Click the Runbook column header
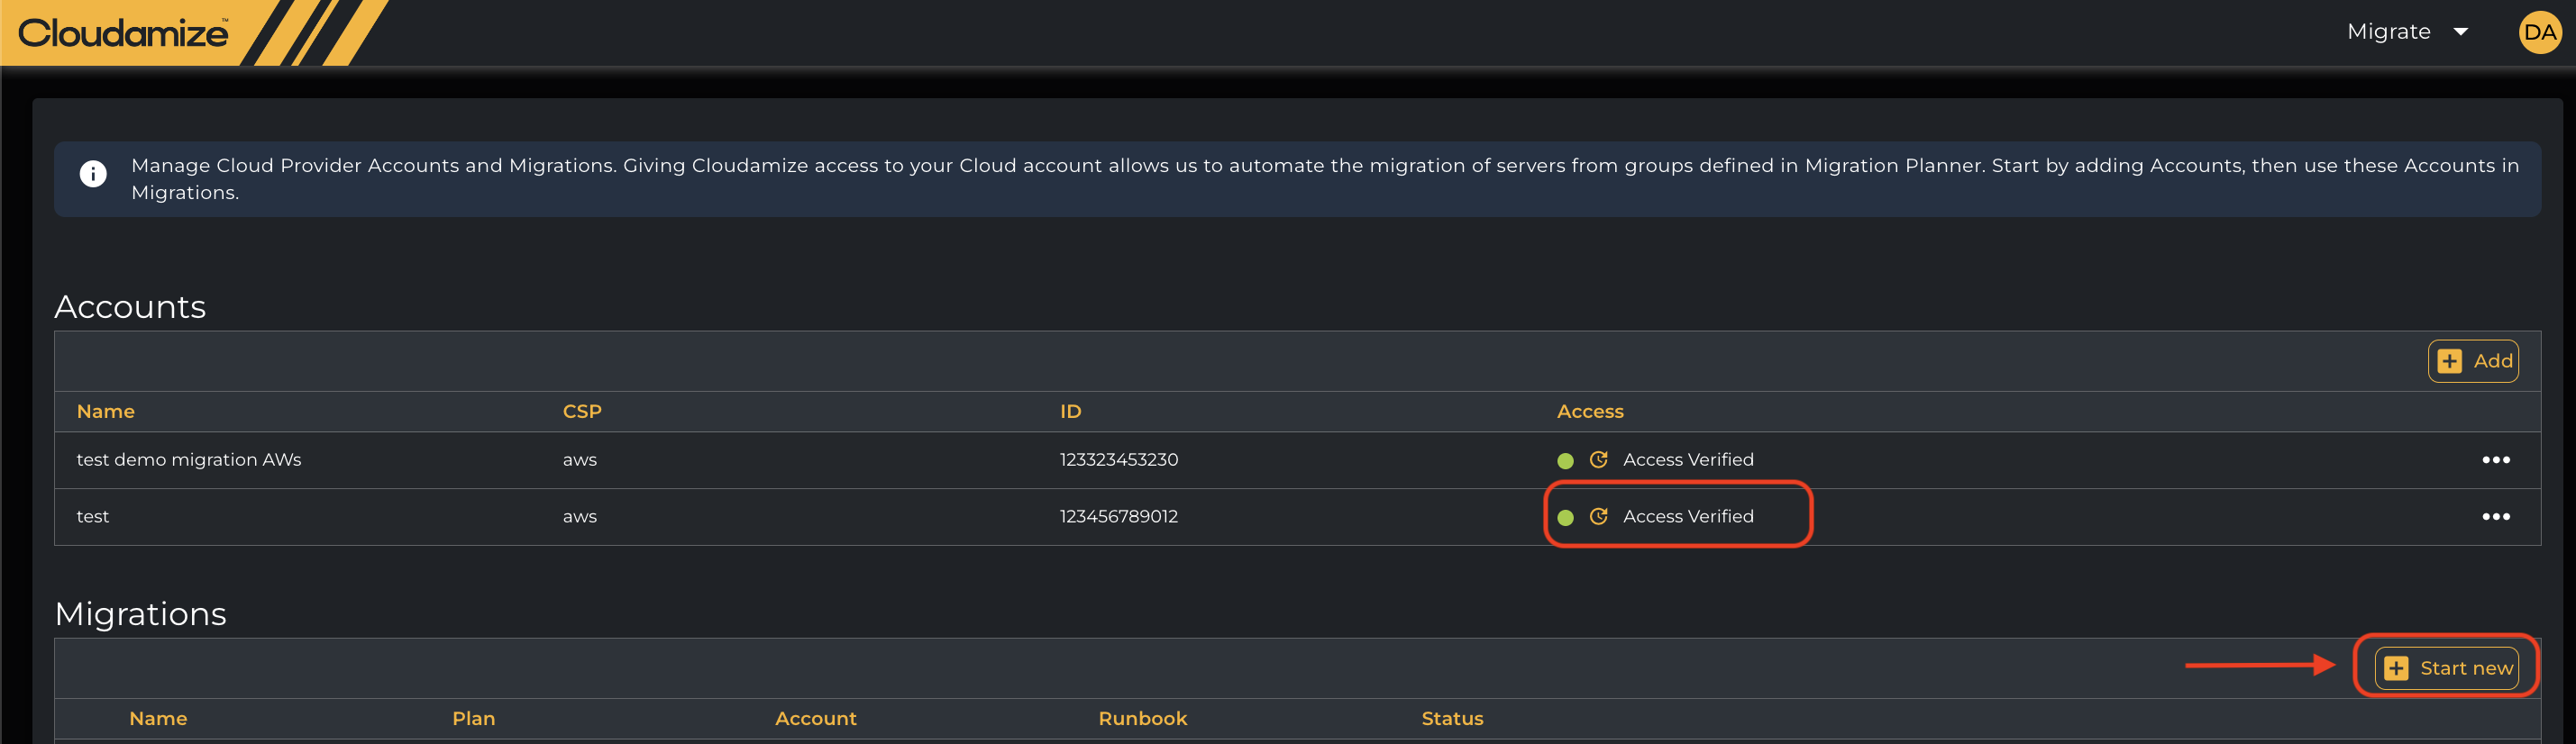This screenshot has width=2576, height=744. [x=1142, y=718]
